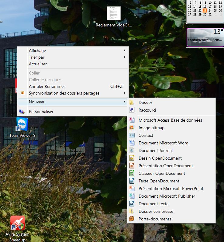Expand the Affichage submenu arrow
Image resolution: width=224 pixels, height=242 pixels.
[124, 50]
